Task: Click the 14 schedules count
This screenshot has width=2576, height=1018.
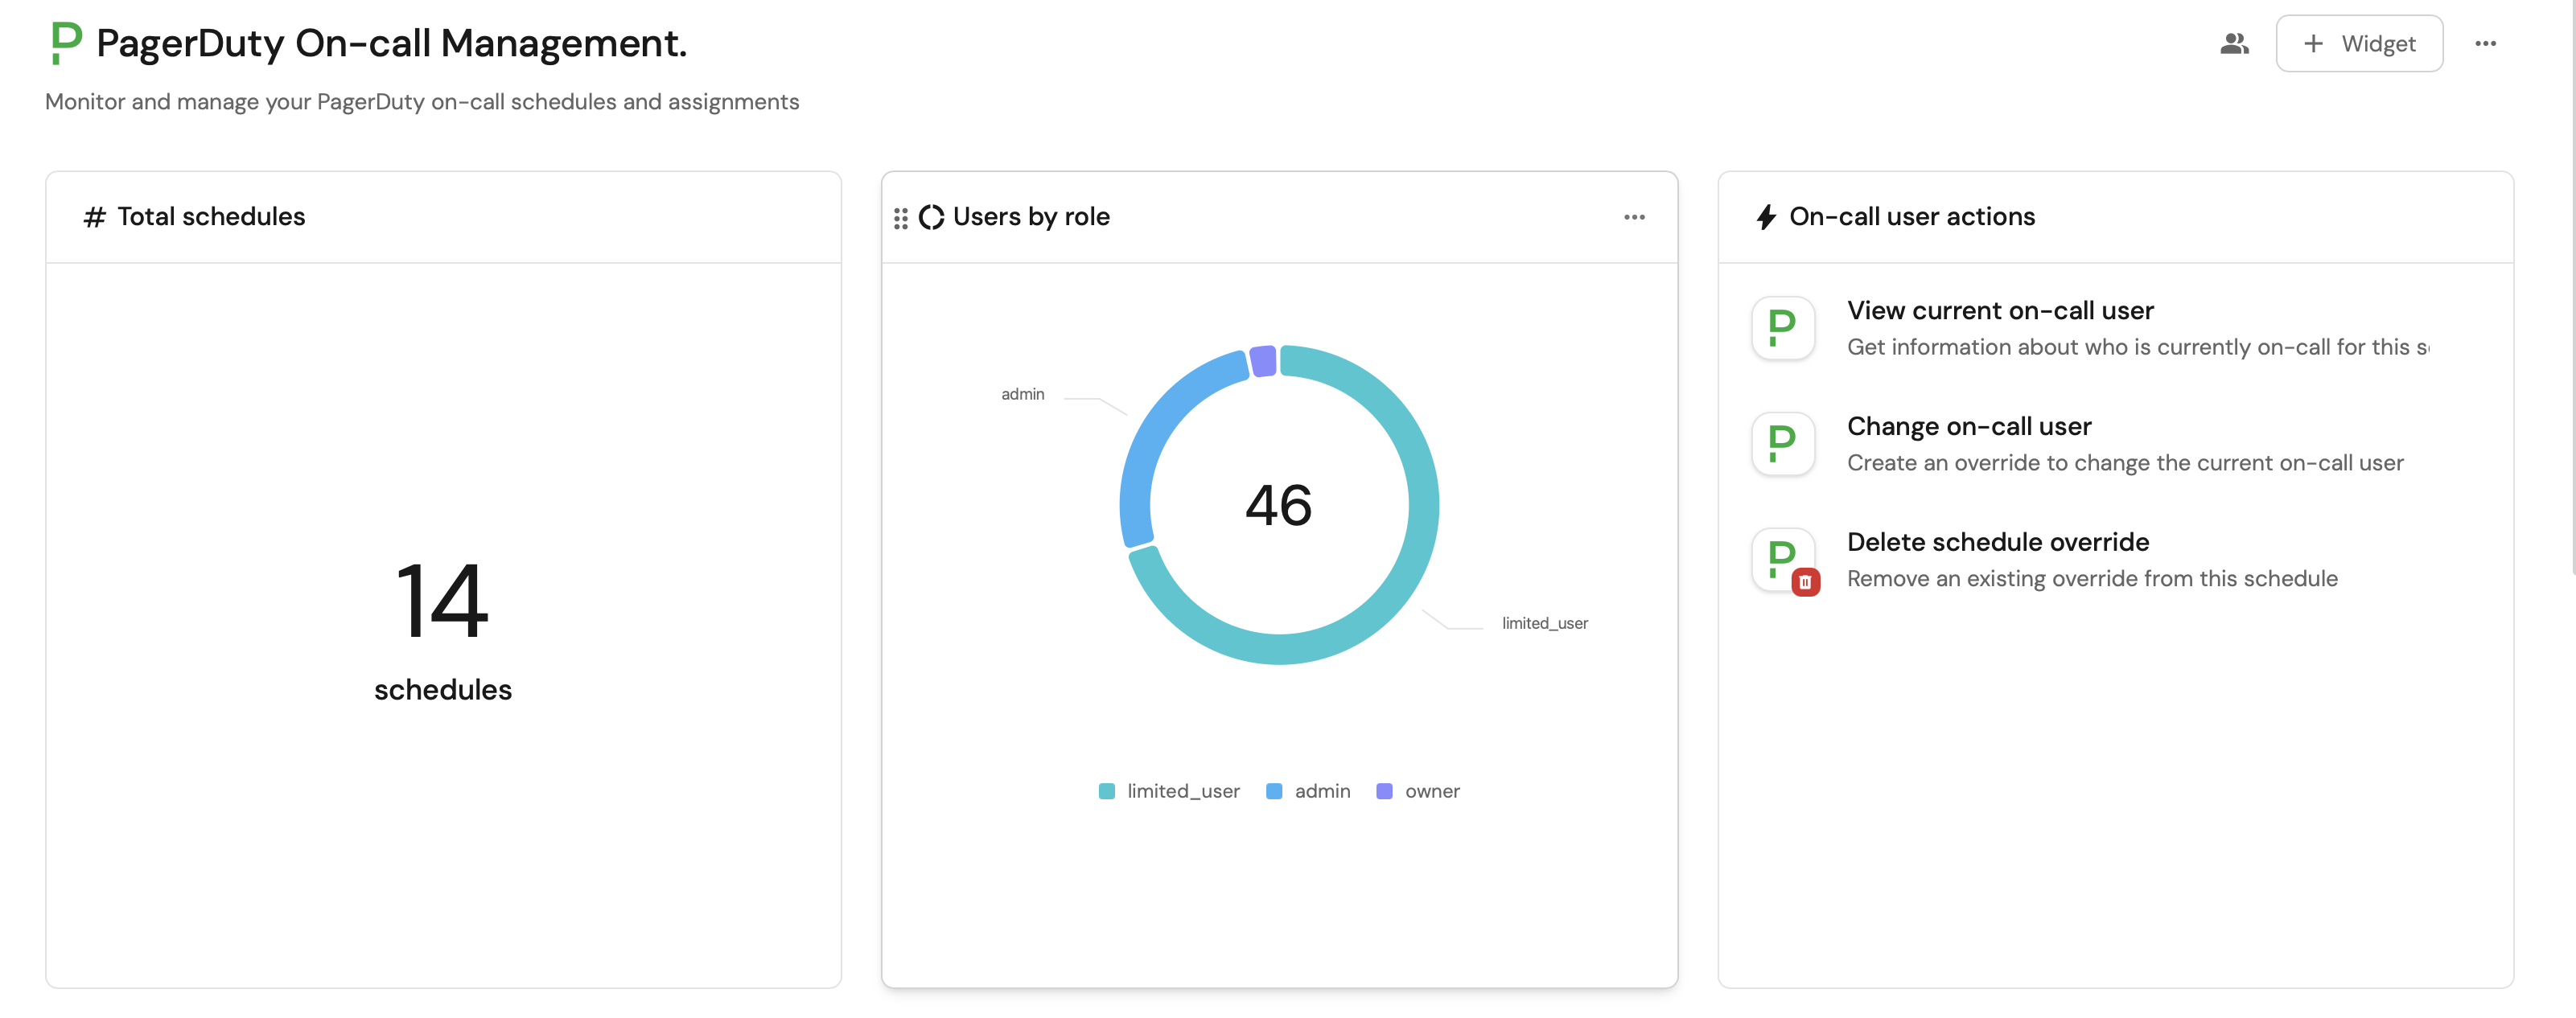Action: pyautogui.click(x=442, y=601)
